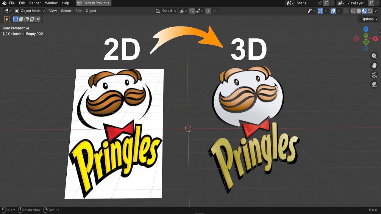Click the add view layer icon
The image size is (381, 214).
point(371,3)
